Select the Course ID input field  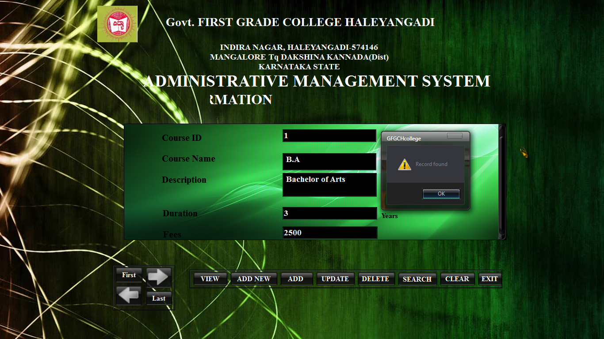[x=329, y=135]
